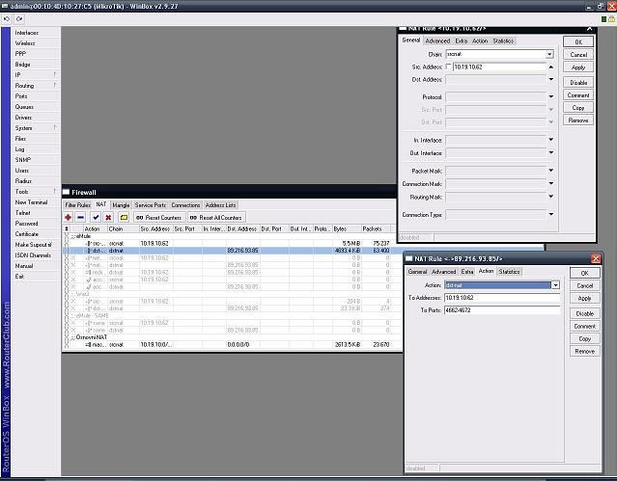Image resolution: width=617 pixels, height=481 pixels.
Task: Click Packets column header in Firewall
Action: [376, 228]
